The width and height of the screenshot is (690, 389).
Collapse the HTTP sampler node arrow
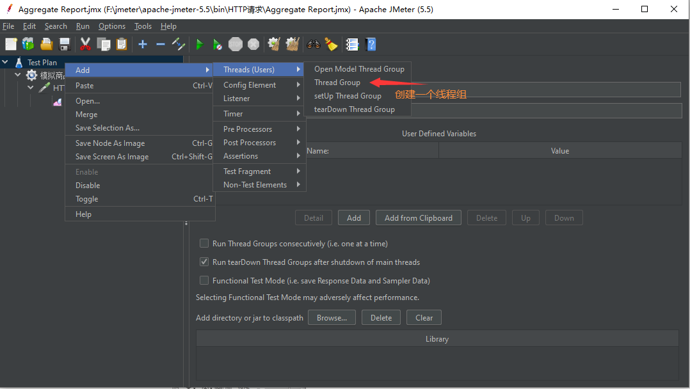tap(30, 88)
